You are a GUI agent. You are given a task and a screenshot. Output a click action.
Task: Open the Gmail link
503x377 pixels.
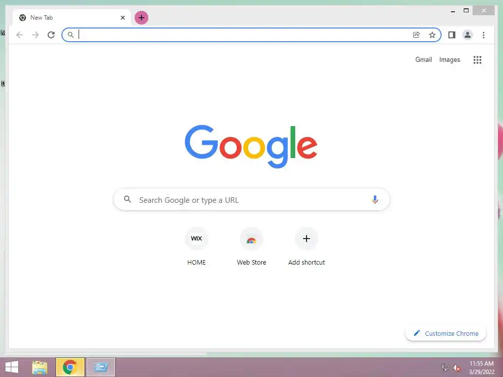coord(423,59)
